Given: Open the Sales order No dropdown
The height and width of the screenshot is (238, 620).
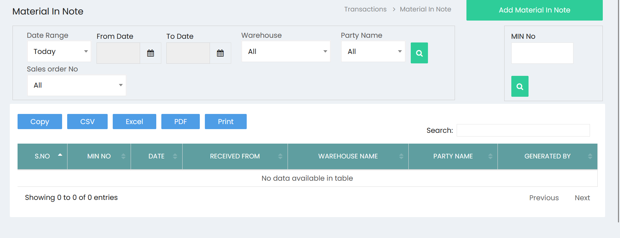Looking at the screenshot, I should coord(77,85).
